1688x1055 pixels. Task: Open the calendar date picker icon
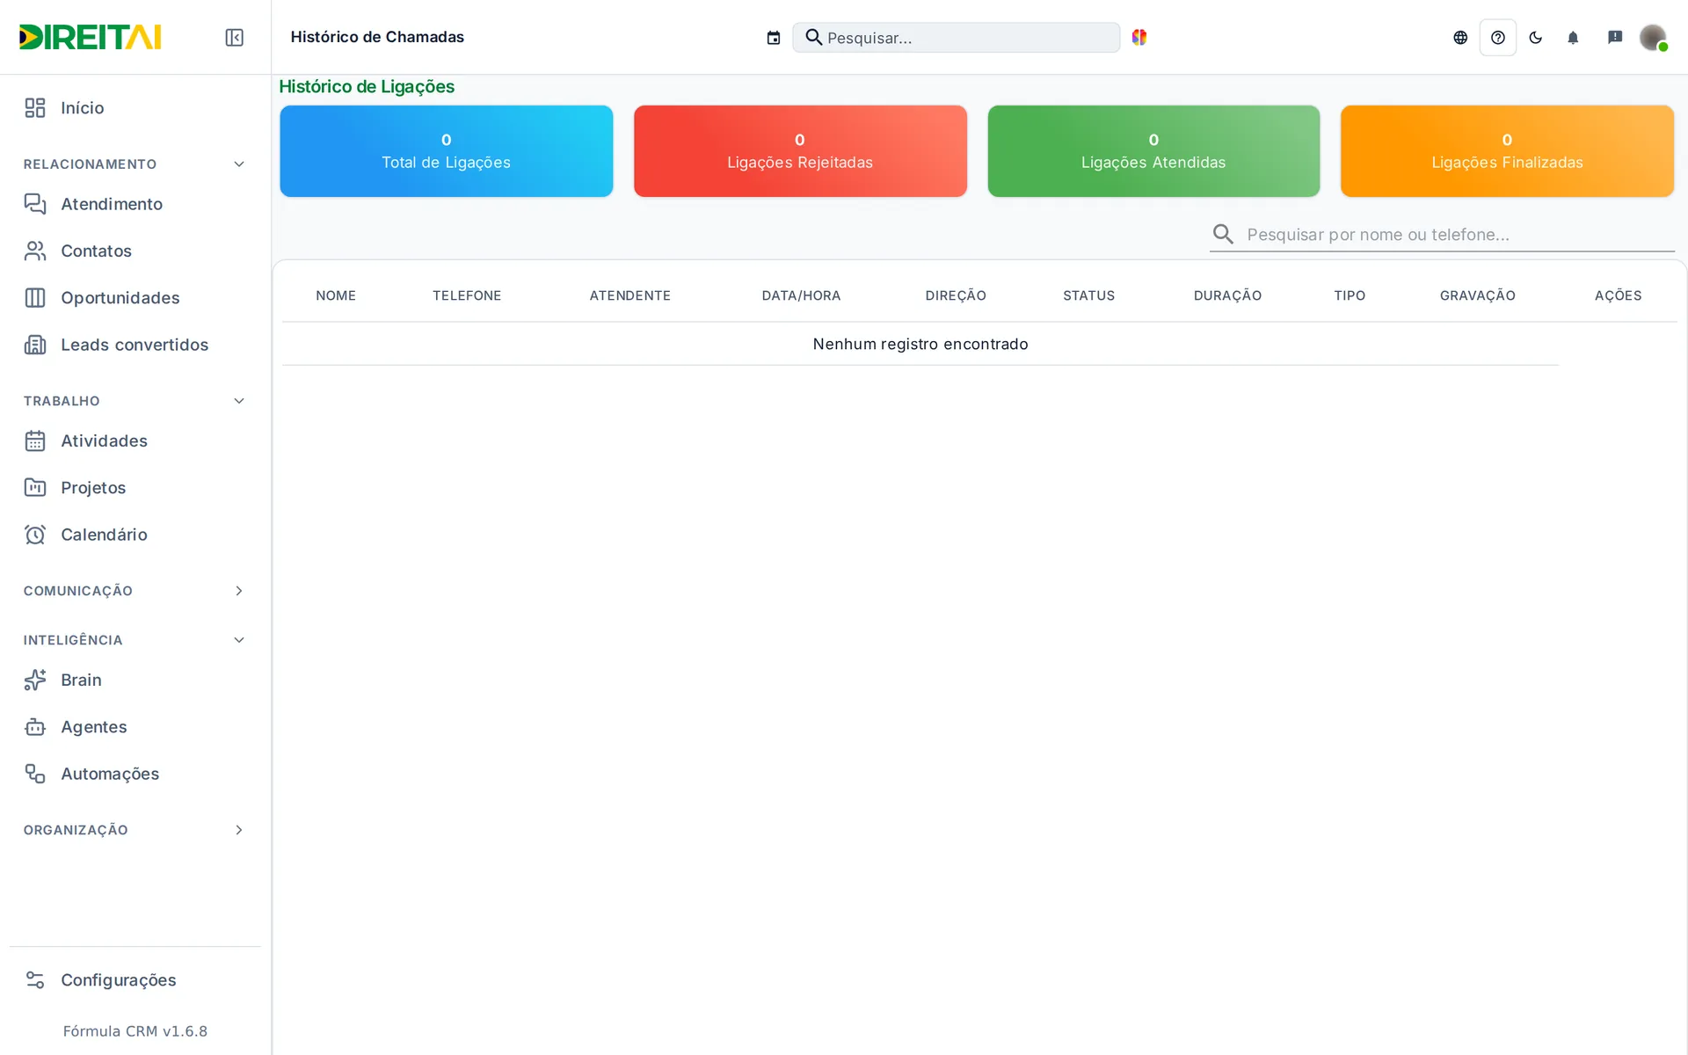[774, 38]
